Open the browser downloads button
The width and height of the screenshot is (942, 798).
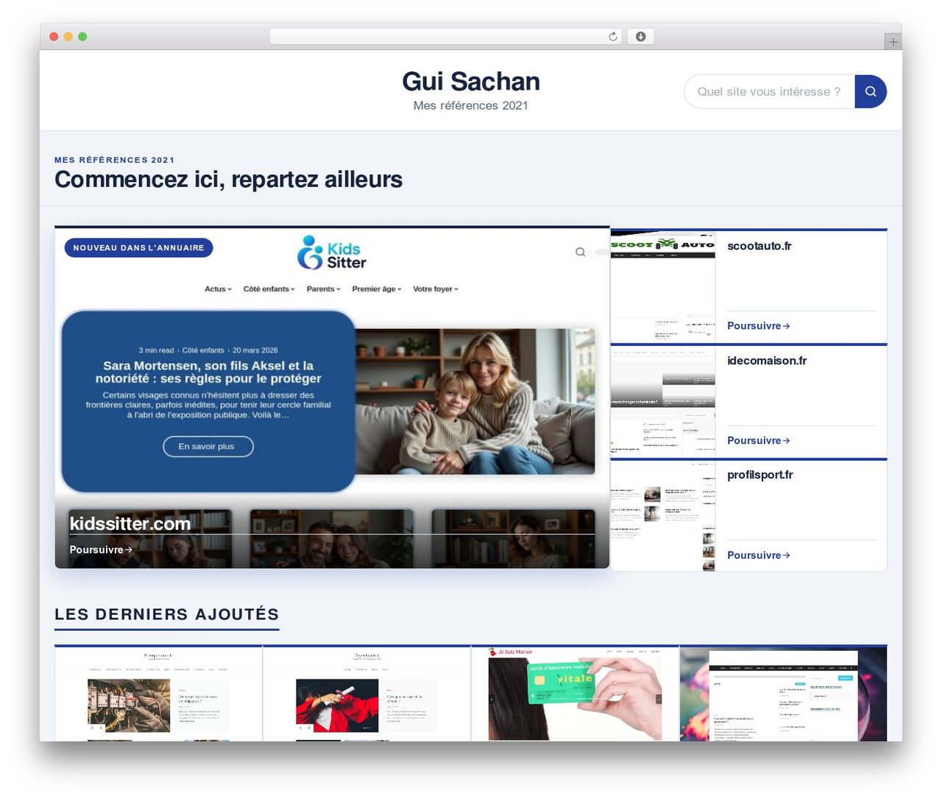tap(641, 37)
